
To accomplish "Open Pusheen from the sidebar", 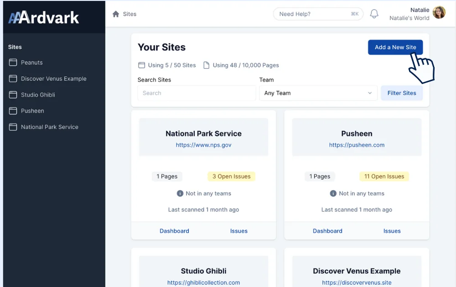I will pos(32,111).
